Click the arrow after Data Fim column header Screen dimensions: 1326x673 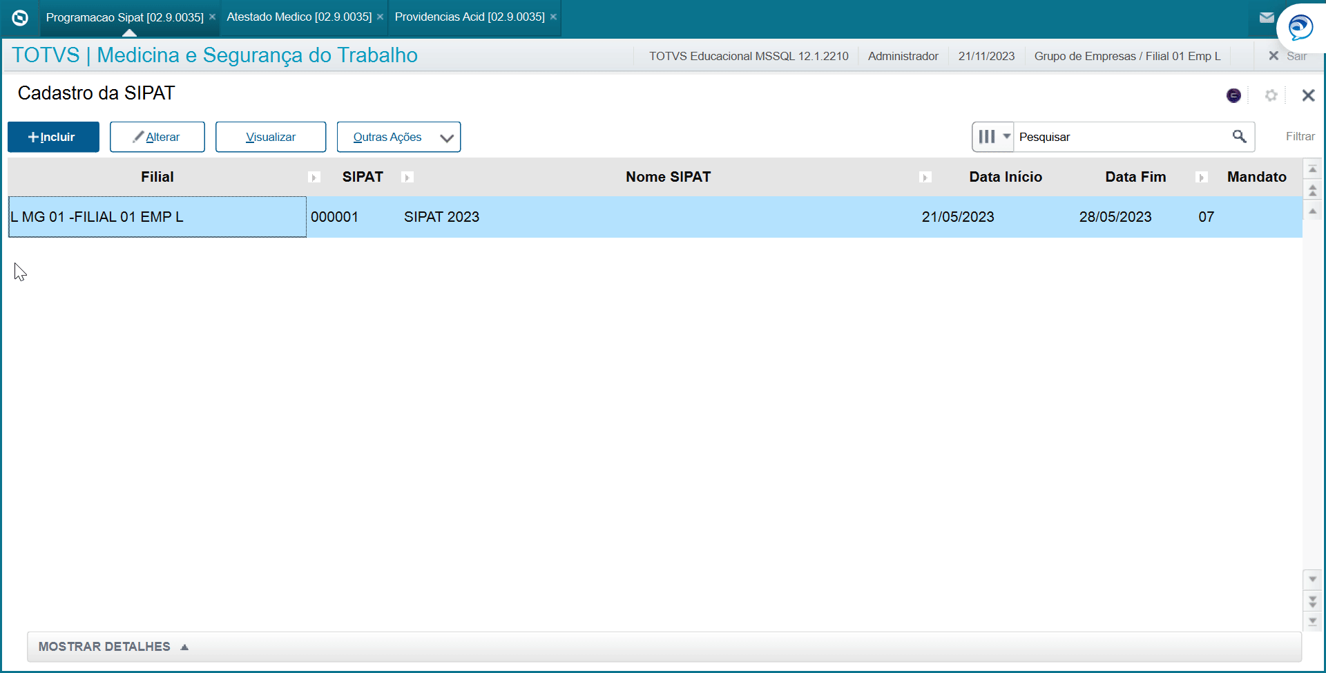[x=1202, y=178]
